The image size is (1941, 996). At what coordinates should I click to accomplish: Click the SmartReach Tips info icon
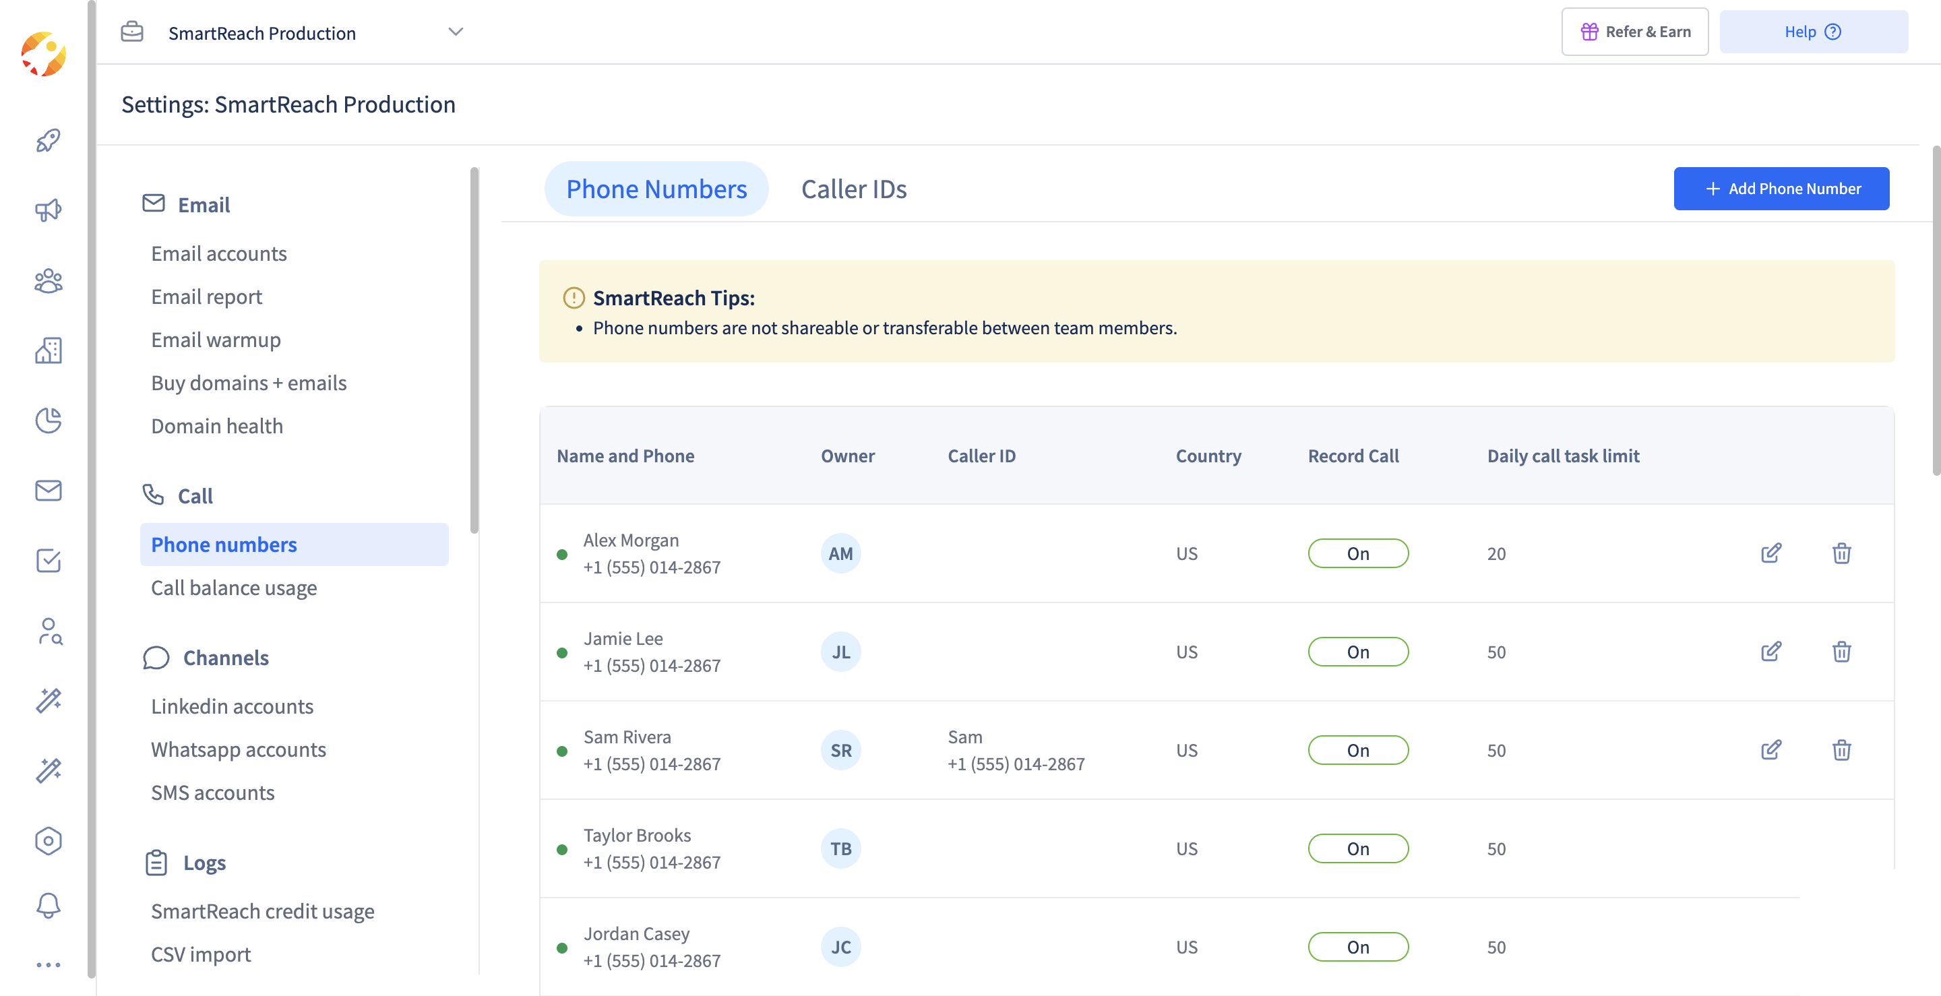[x=574, y=299]
